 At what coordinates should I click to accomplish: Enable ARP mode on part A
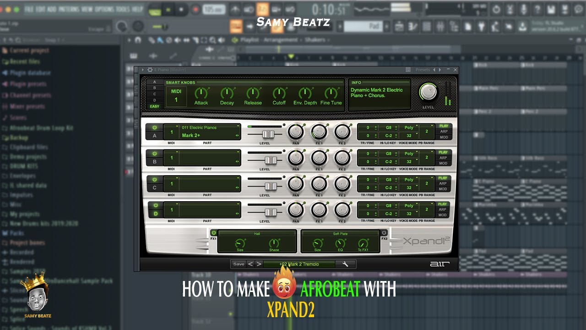[443, 132]
